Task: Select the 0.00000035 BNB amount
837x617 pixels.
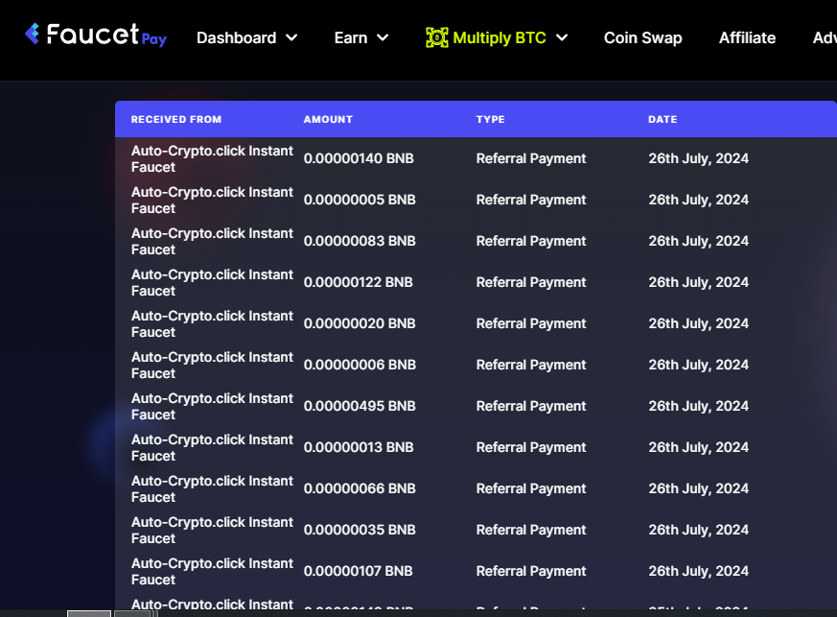Action: pos(360,530)
